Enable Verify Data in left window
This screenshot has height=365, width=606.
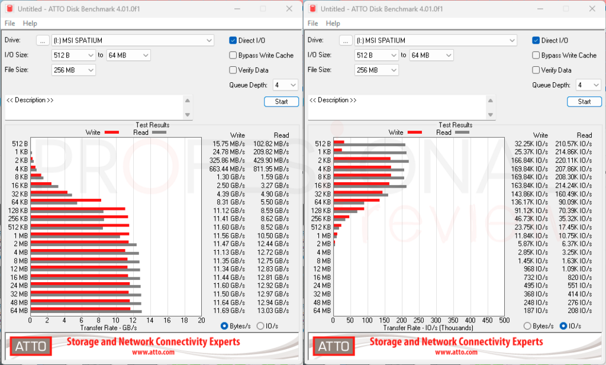(233, 70)
